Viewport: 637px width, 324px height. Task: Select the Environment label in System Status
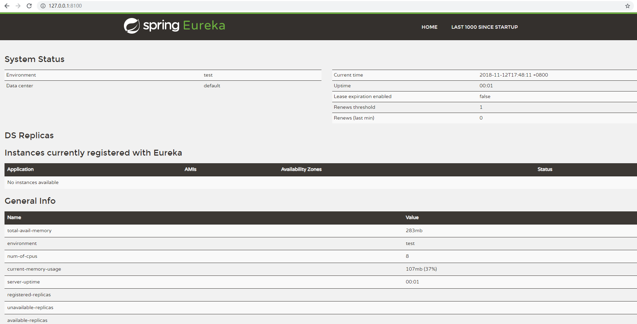[21, 75]
